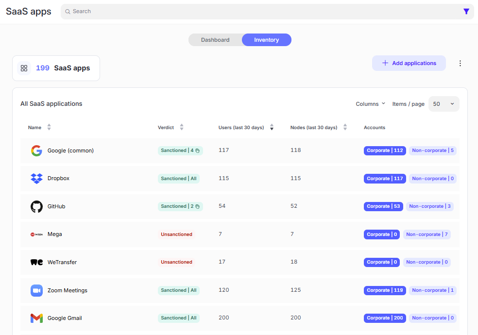
Task: Open the Columns dropdown
Action: tap(370, 103)
